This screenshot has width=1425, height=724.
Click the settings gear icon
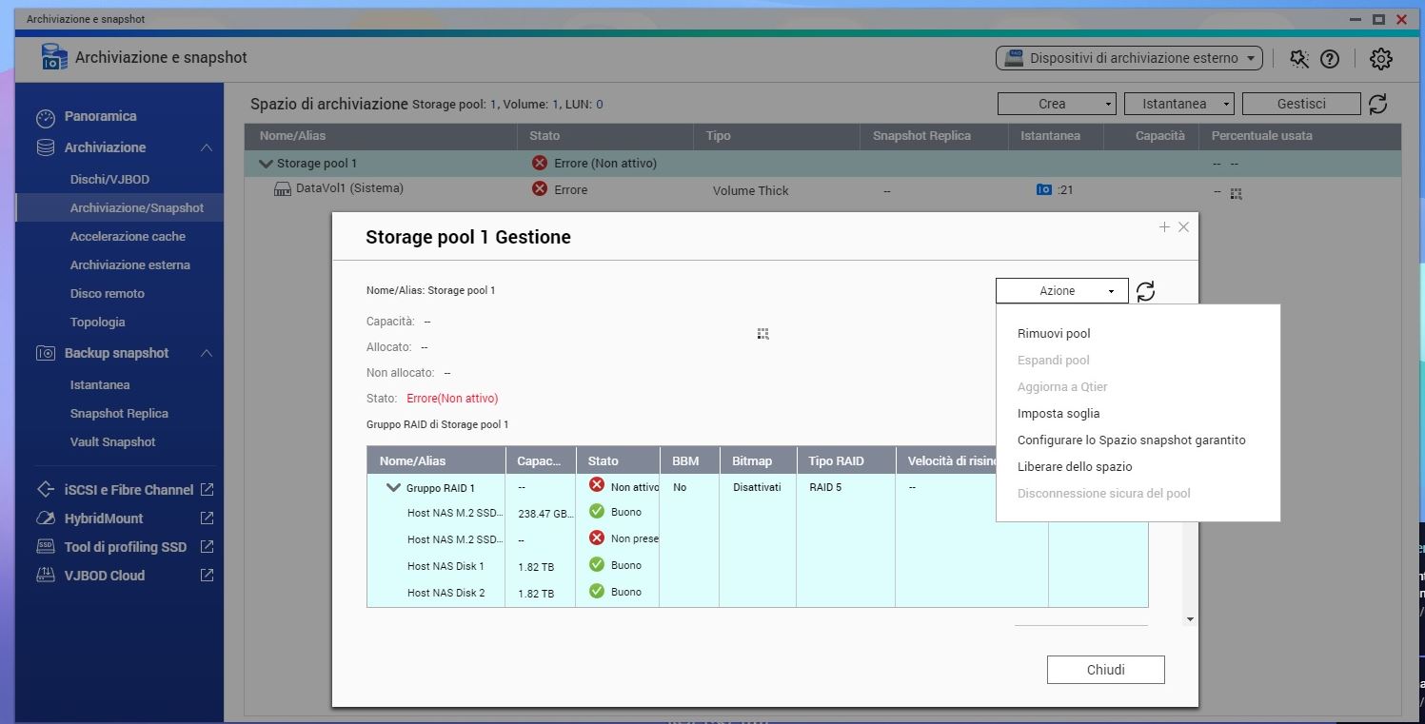pos(1380,59)
